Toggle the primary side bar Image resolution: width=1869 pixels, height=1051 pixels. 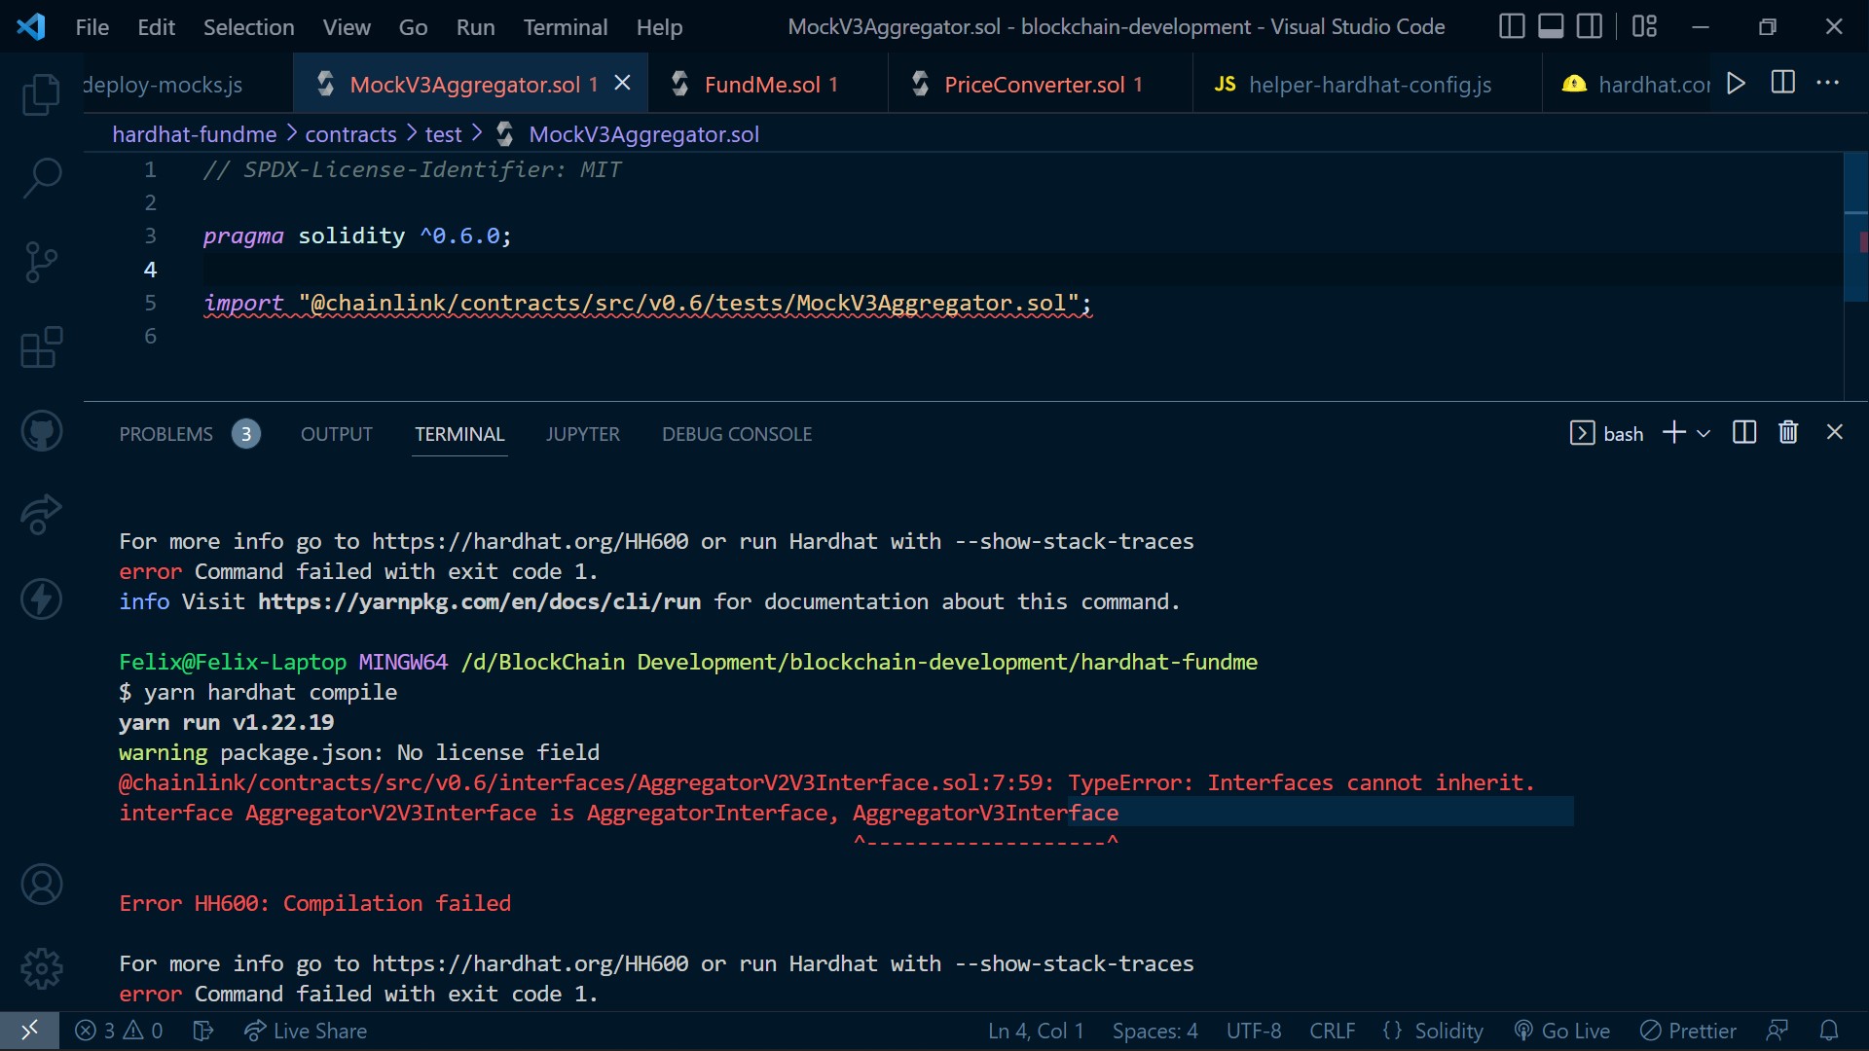pyautogui.click(x=1512, y=26)
